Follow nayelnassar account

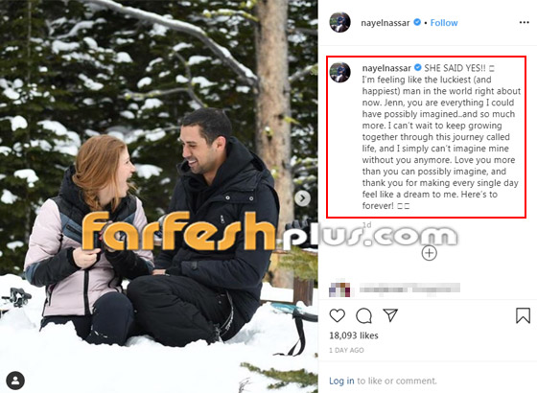tap(444, 23)
